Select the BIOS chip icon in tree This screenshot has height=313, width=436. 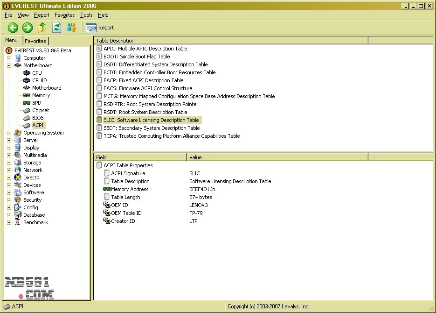(x=27, y=118)
